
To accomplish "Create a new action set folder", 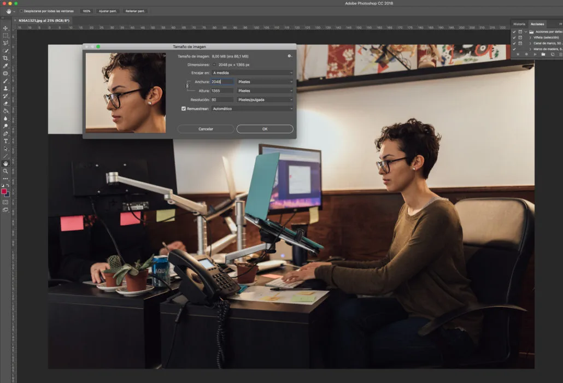I will tap(543, 55).
